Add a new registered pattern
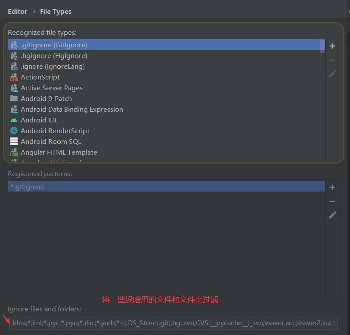350x335 pixels. [332, 187]
